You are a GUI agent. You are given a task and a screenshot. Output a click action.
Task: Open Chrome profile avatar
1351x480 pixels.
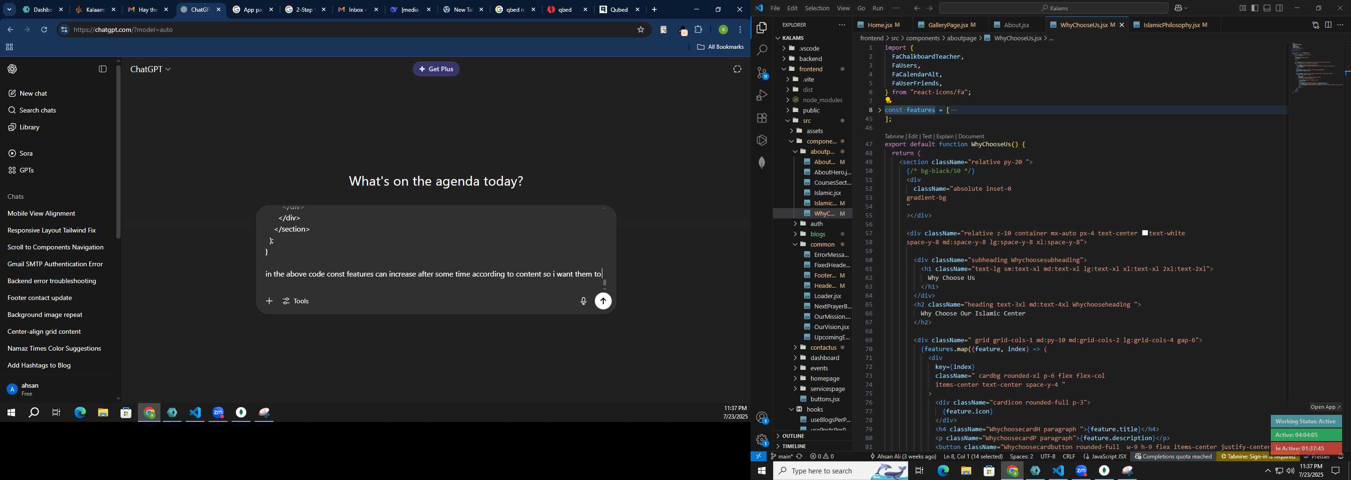(723, 30)
